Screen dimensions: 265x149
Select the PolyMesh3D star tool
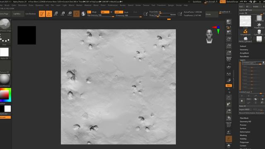point(259,25)
